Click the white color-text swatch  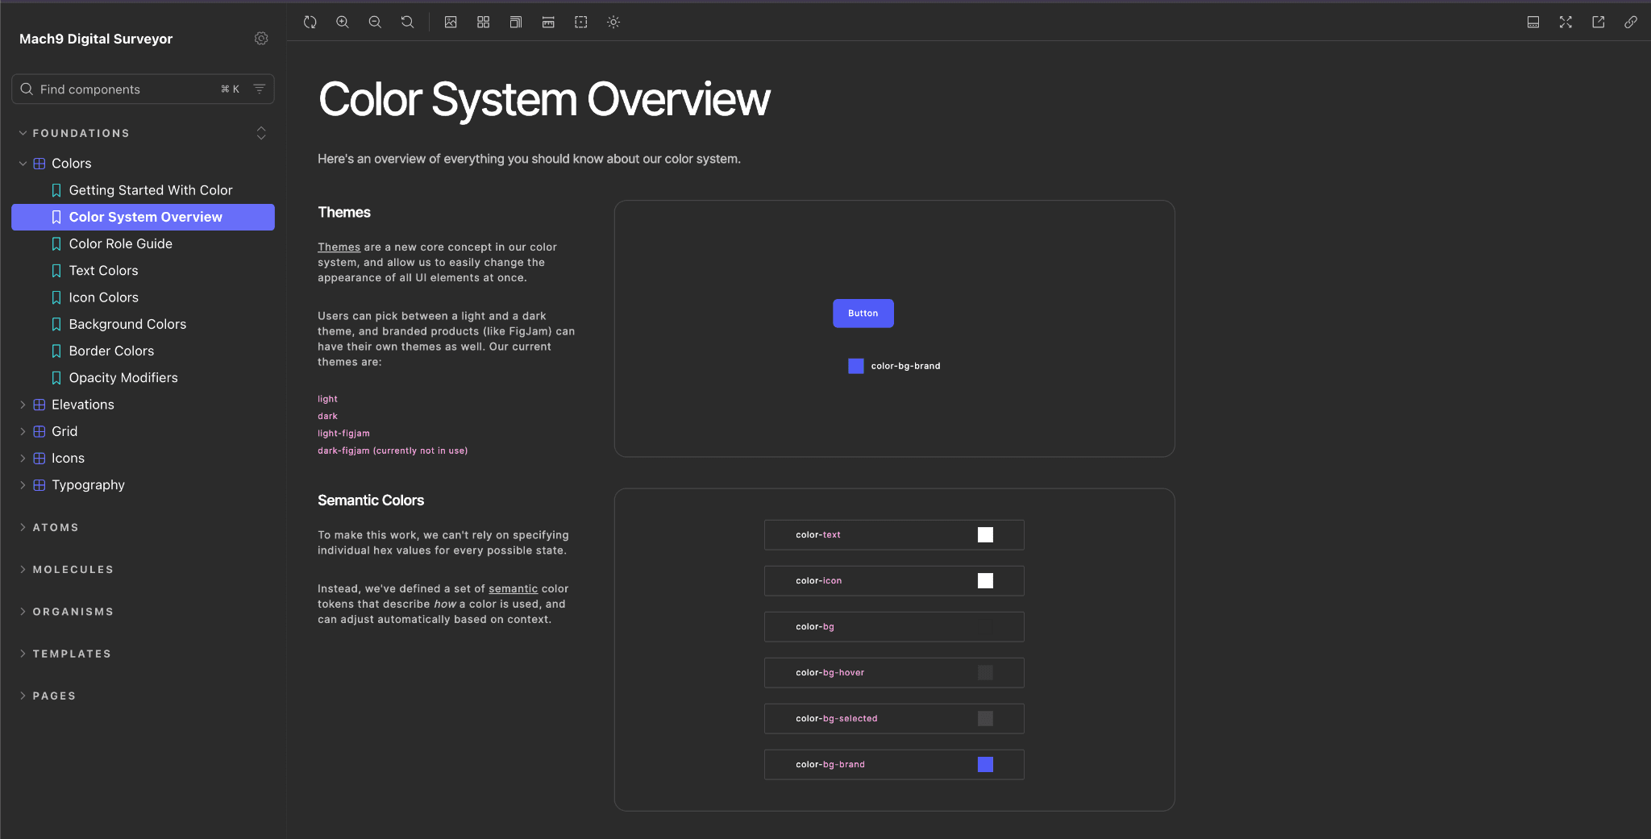[985, 535]
